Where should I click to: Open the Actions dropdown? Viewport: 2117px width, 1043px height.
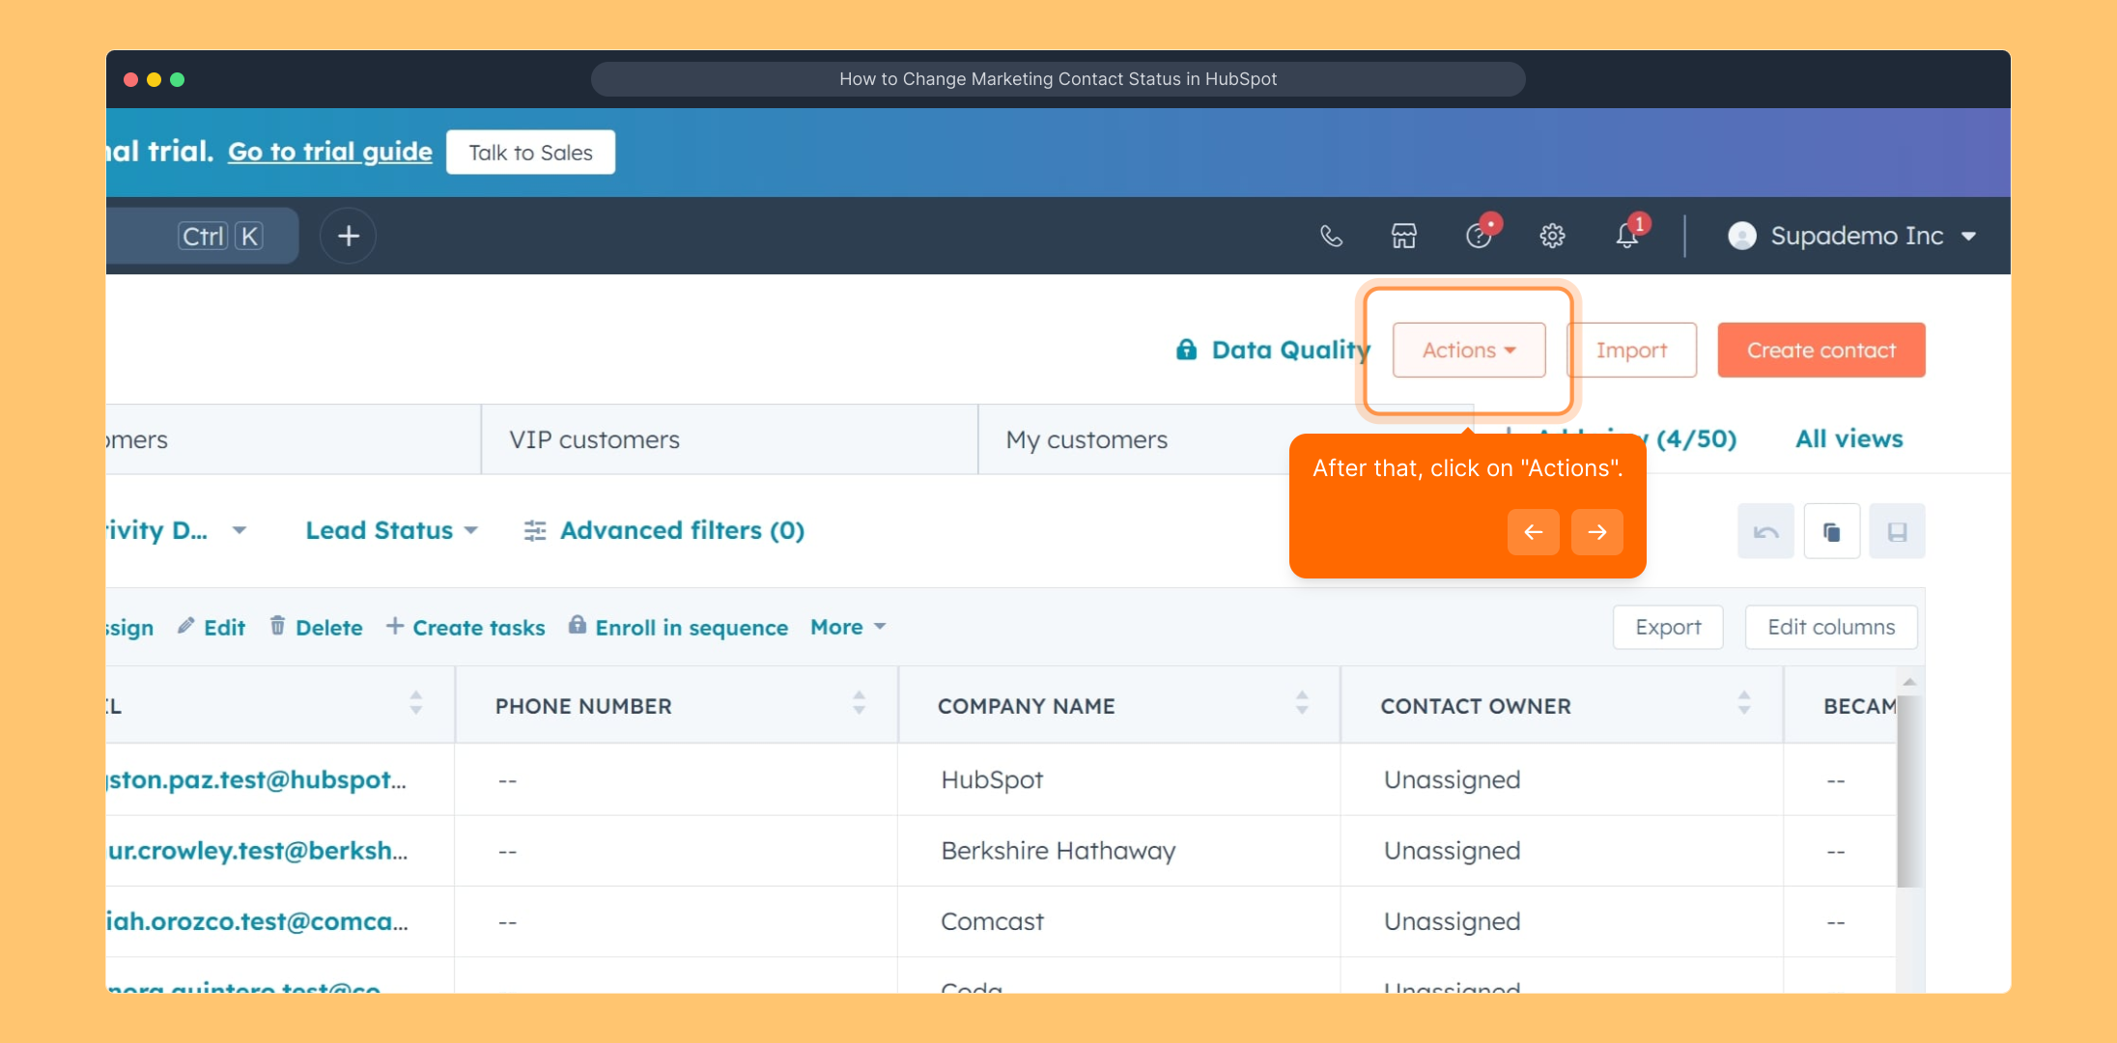(x=1468, y=350)
